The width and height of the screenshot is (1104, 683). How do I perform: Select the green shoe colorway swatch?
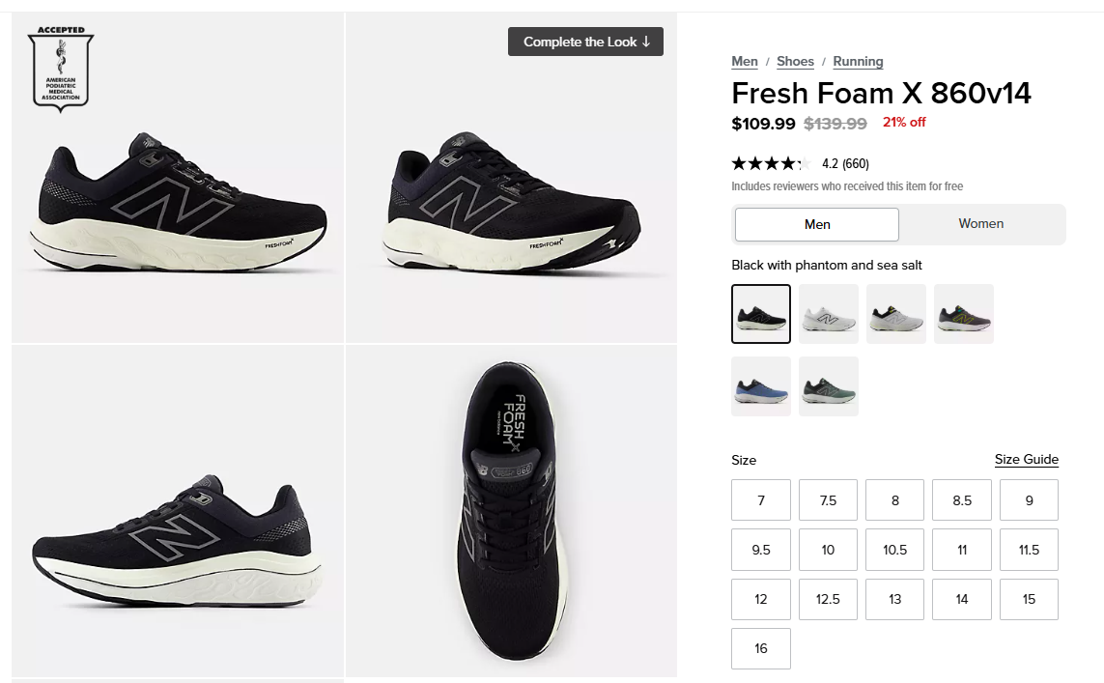829,386
